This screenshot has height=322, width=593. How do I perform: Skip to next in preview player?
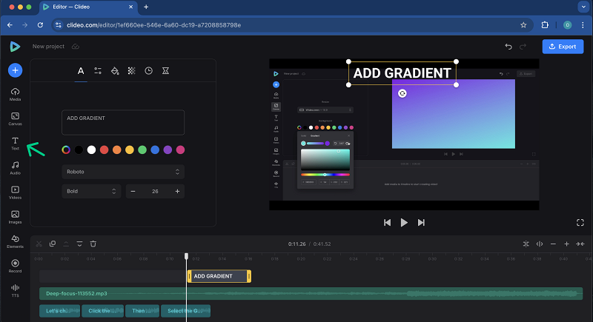tap(421, 223)
